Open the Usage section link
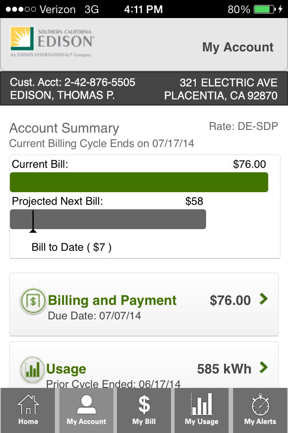This screenshot has width=288, height=433. click(x=66, y=369)
